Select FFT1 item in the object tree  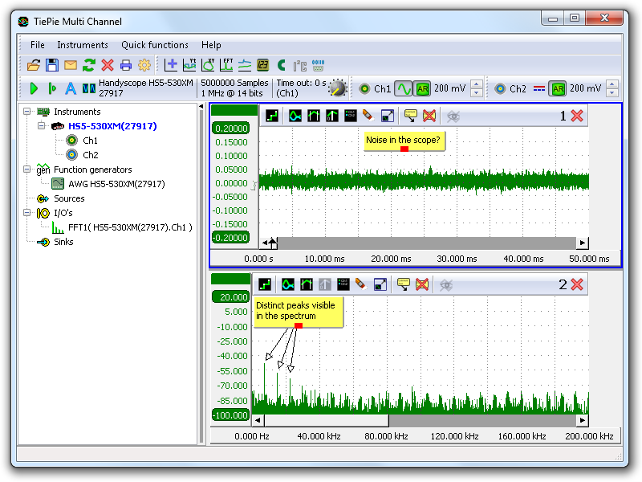click(128, 227)
